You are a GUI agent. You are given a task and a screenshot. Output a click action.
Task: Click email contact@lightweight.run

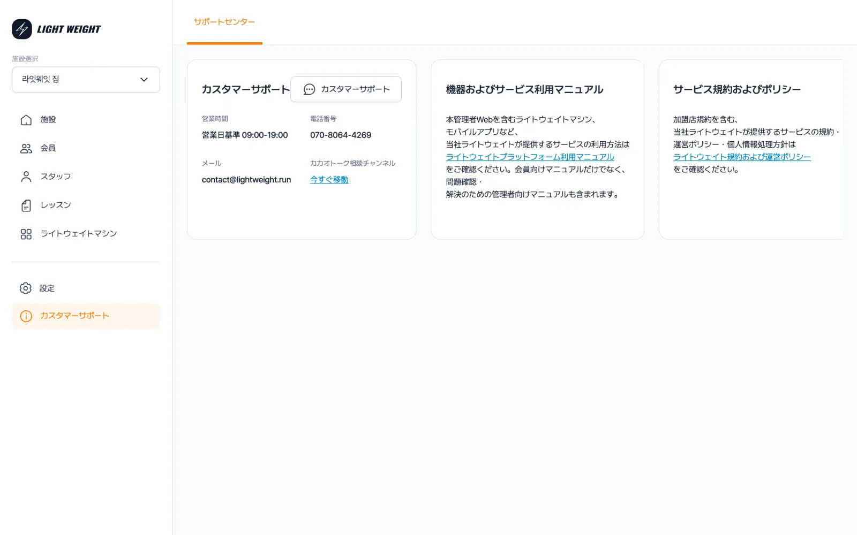coord(246,180)
